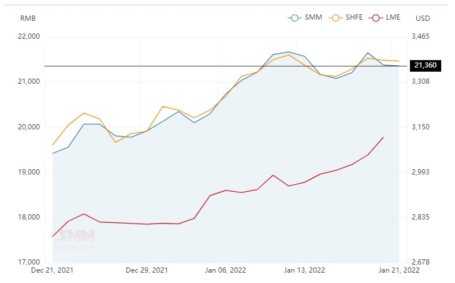
Task: Click the 2,993 USD axis tick
Action: point(420,172)
